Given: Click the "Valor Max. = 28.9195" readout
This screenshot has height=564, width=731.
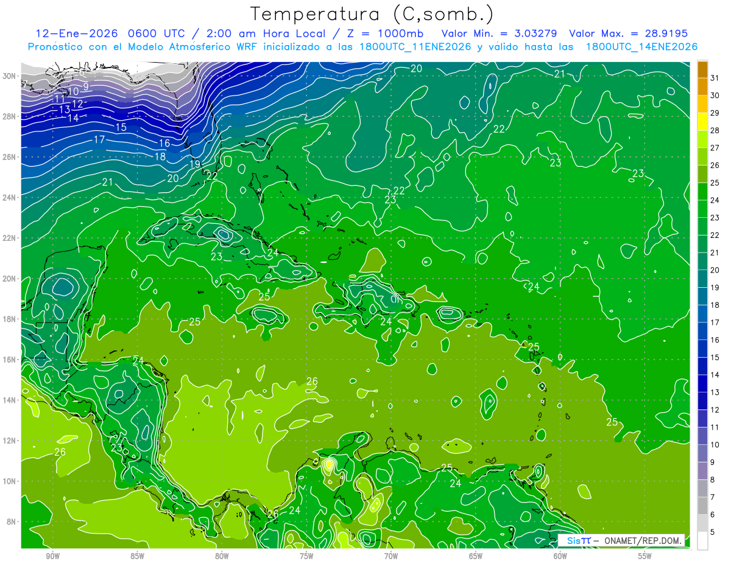Looking at the screenshot, I should [x=628, y=33].
